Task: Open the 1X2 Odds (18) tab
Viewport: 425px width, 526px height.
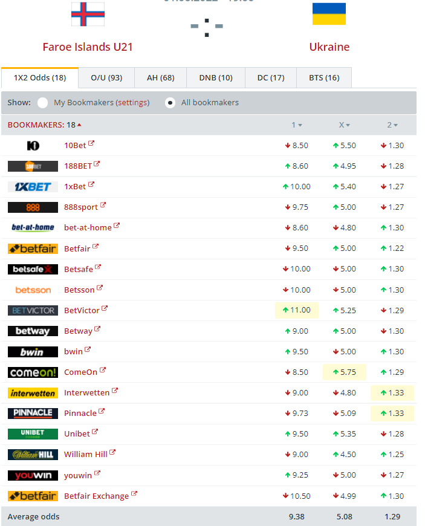Action: (40, 78)
